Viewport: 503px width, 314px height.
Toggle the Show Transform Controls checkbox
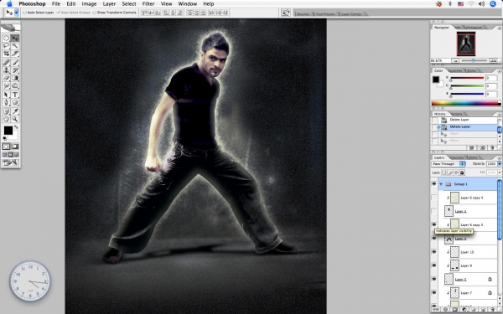(x=94, y=13)
